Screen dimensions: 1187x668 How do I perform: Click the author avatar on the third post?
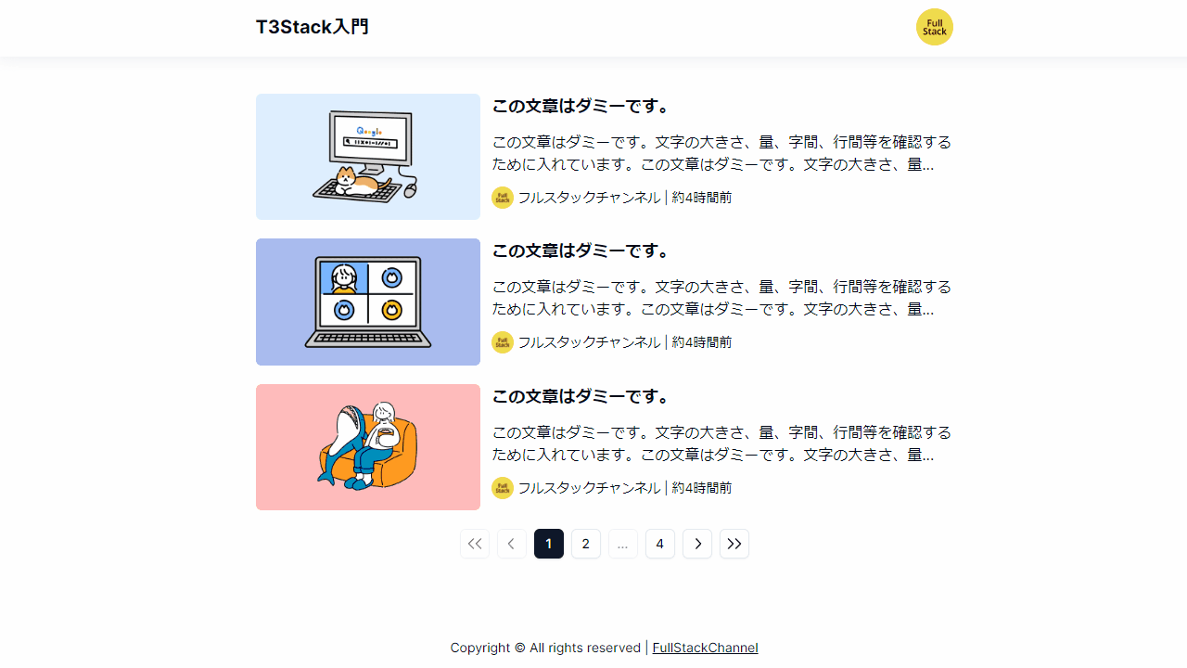(x=503, y=488)
